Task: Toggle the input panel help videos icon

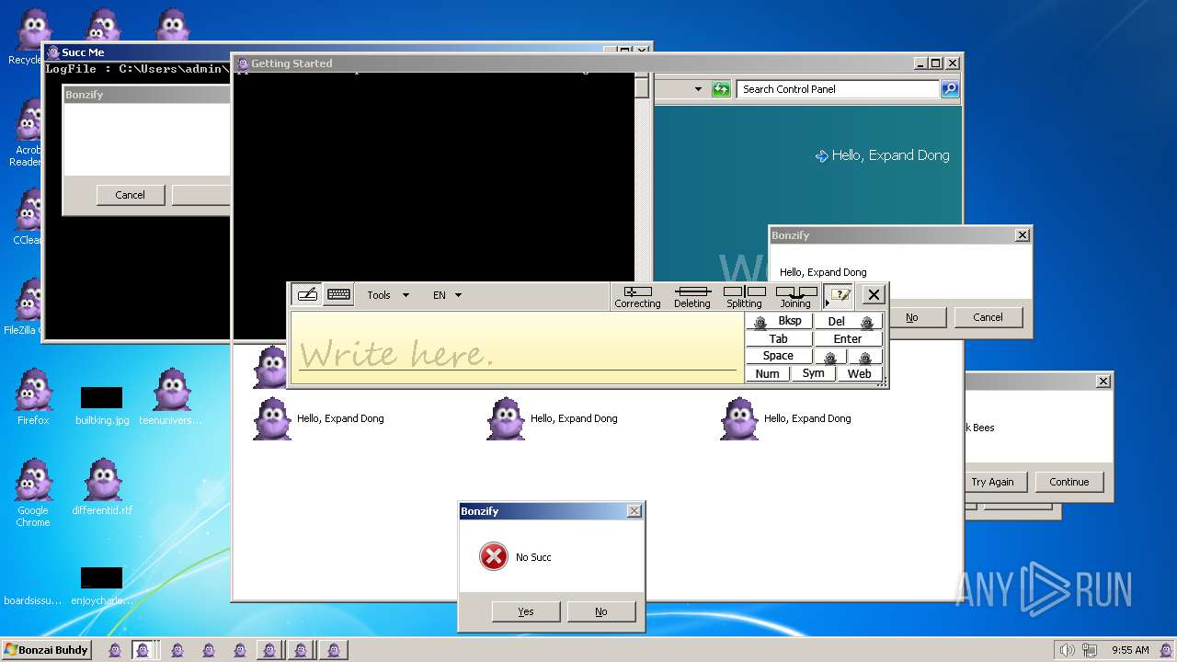Action: click(x=839, y=295)
